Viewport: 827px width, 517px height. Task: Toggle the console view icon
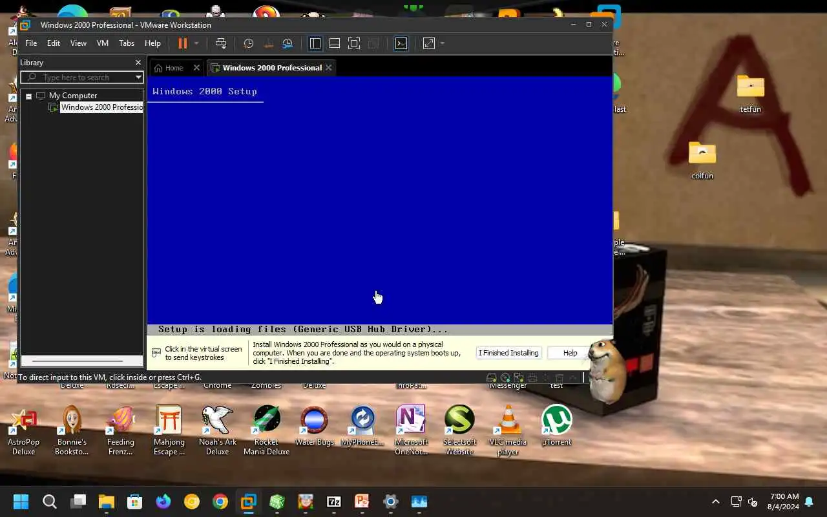tap(401, 43)
